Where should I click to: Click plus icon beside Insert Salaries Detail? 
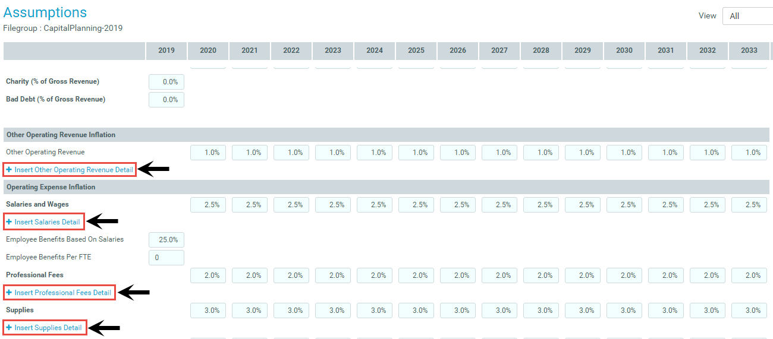coord(9,222)
